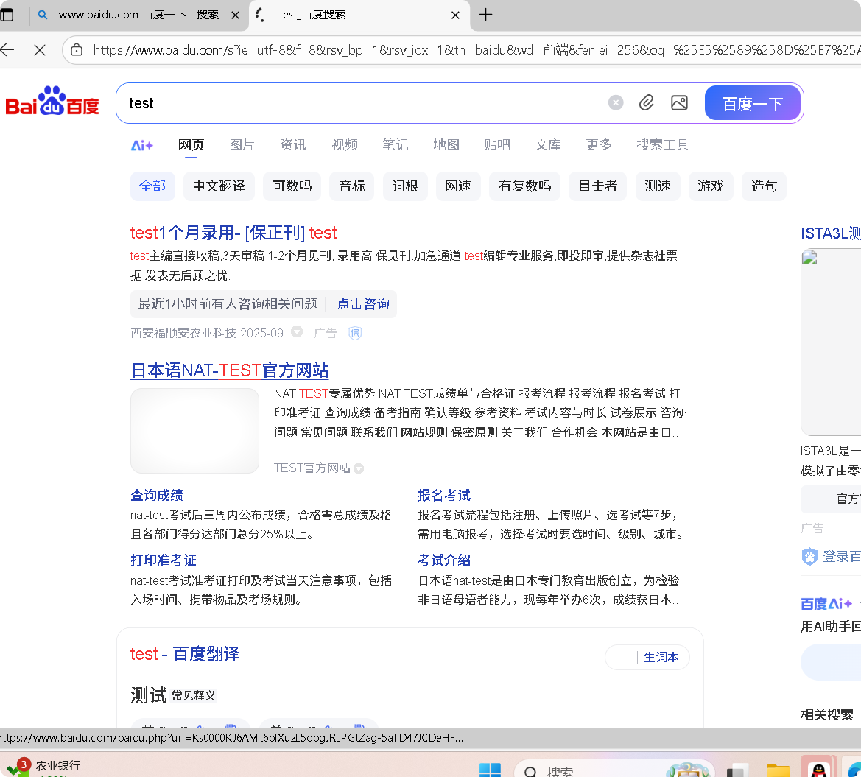Viewport: 861px width, 777px height.
Task: Select the 中文翻译 filter chip
Action: tap(219, 186)
